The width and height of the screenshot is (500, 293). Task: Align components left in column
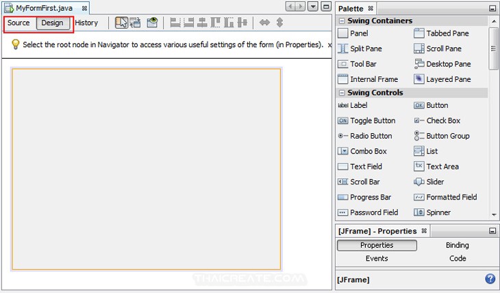175,23
